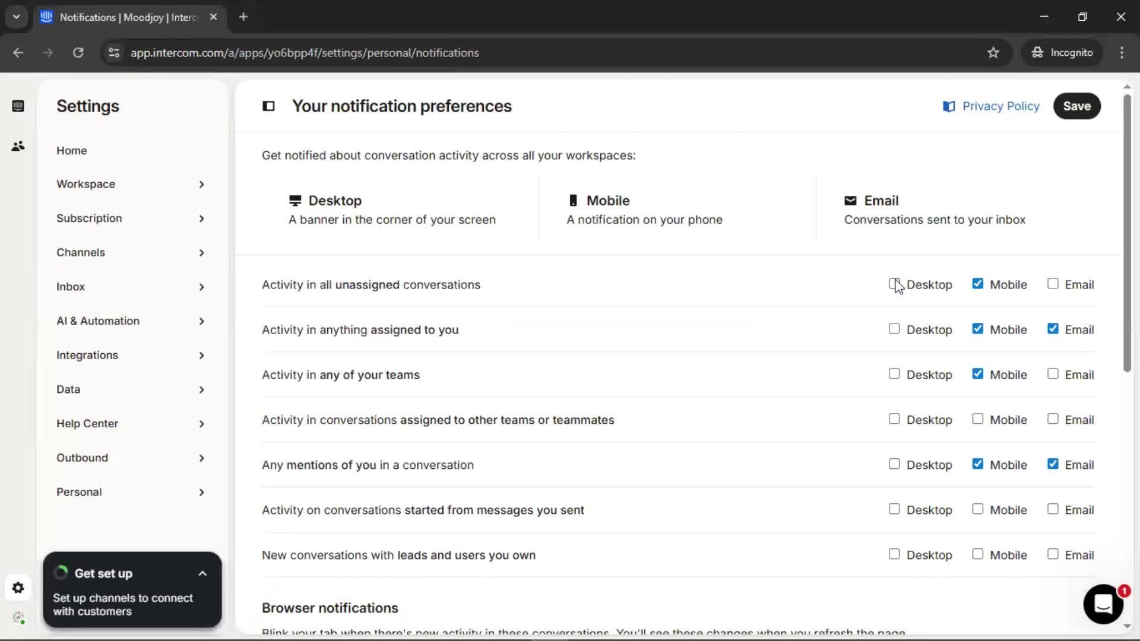Click the Desktop label for leads and users row
1140x641 pixels.
click(x=929, y=555)
